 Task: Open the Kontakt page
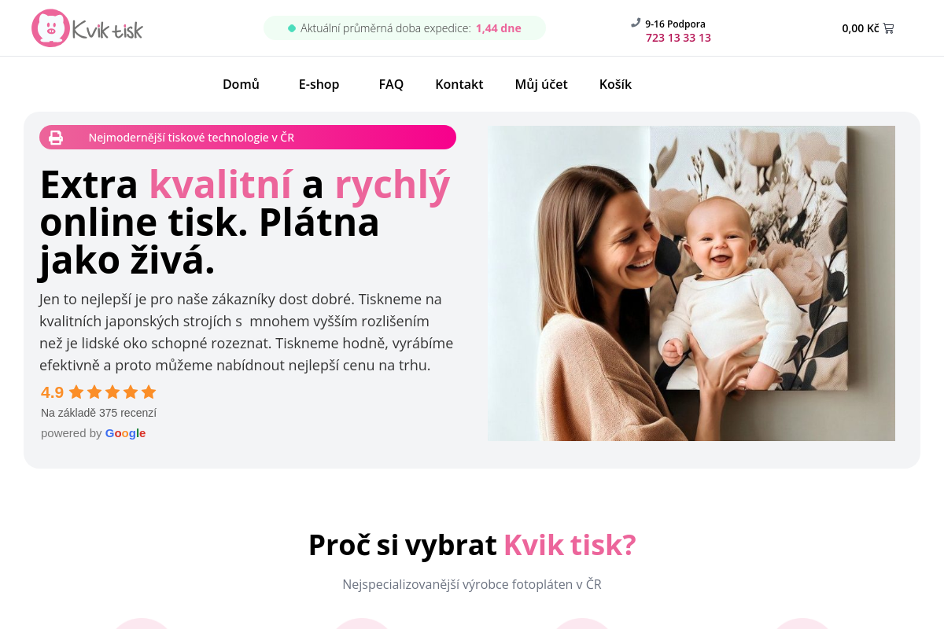pos(459,84)
